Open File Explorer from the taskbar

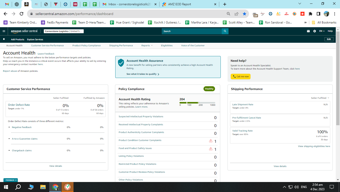click(x=43, y=187)
